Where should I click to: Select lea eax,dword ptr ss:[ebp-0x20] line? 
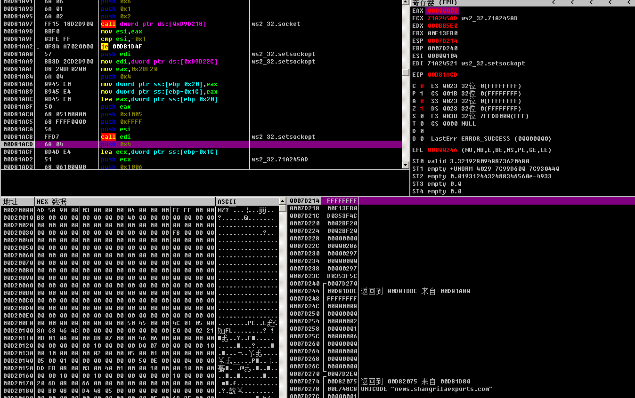click(x=159, y=99)
